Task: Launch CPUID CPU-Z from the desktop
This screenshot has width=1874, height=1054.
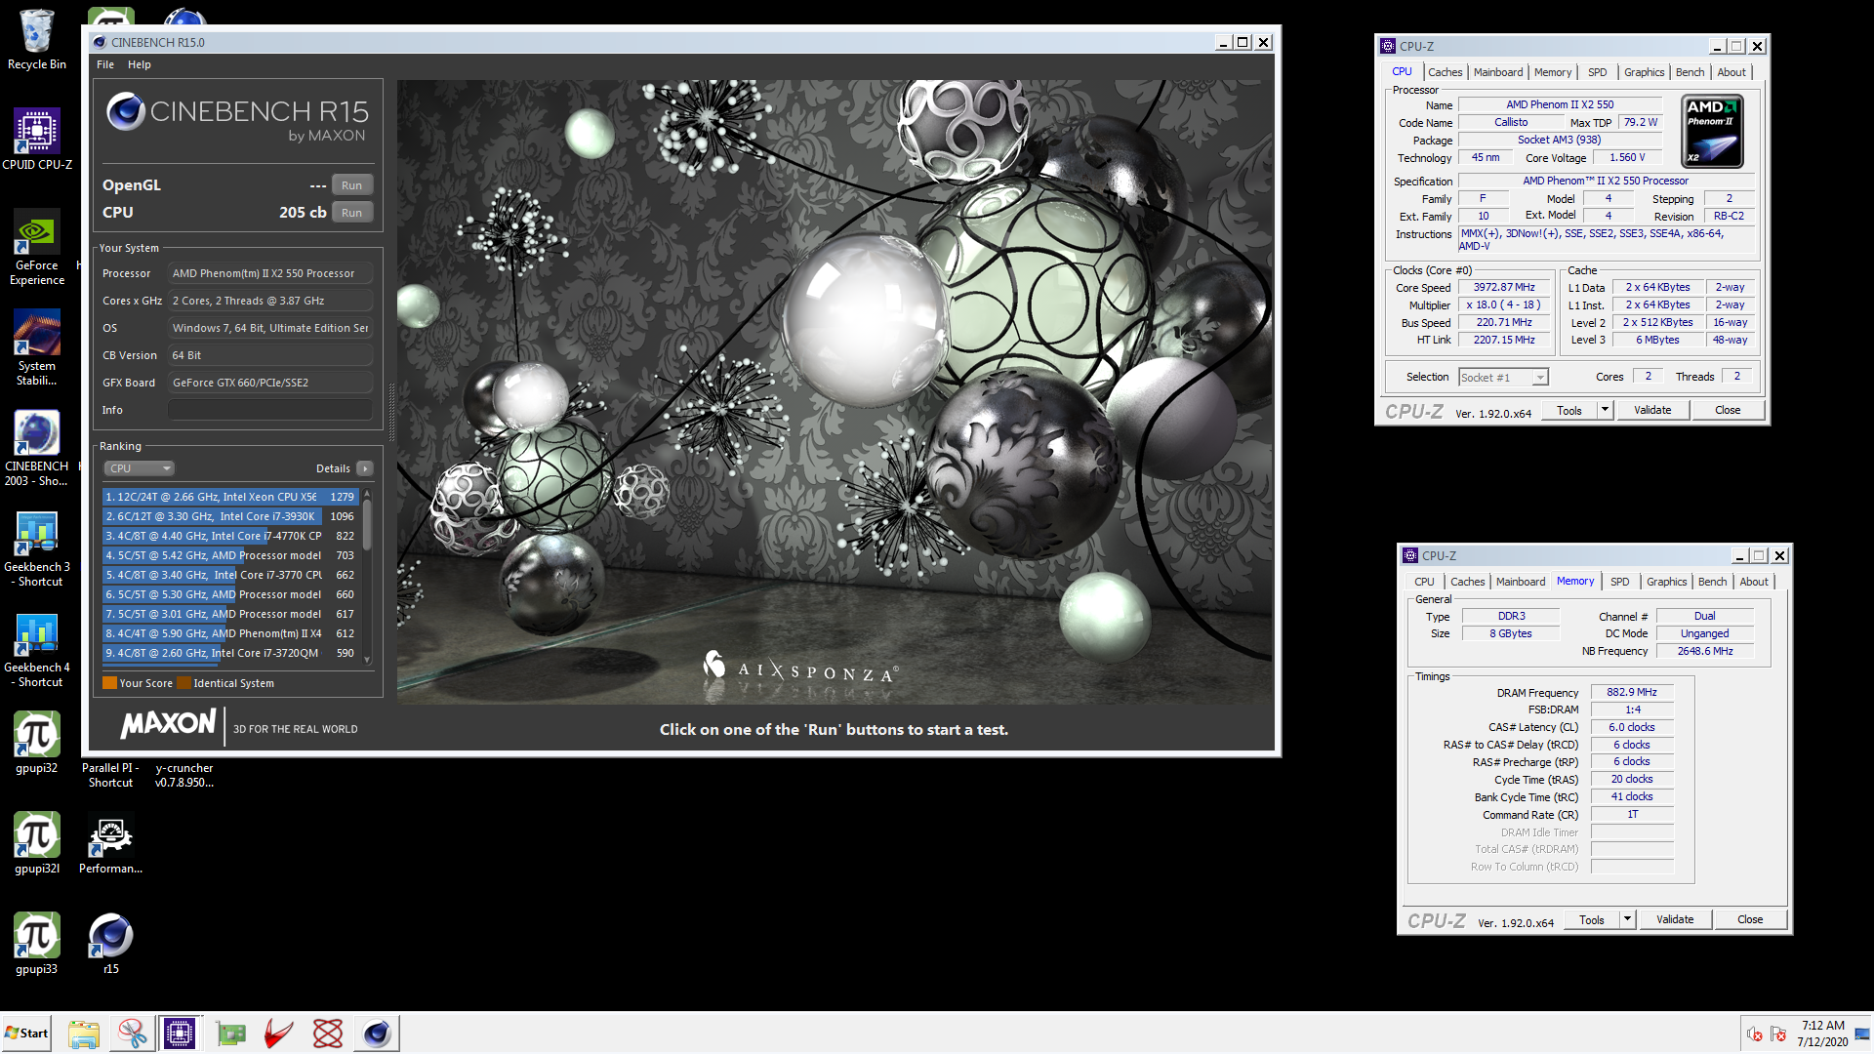Action: tap(37, 140)
